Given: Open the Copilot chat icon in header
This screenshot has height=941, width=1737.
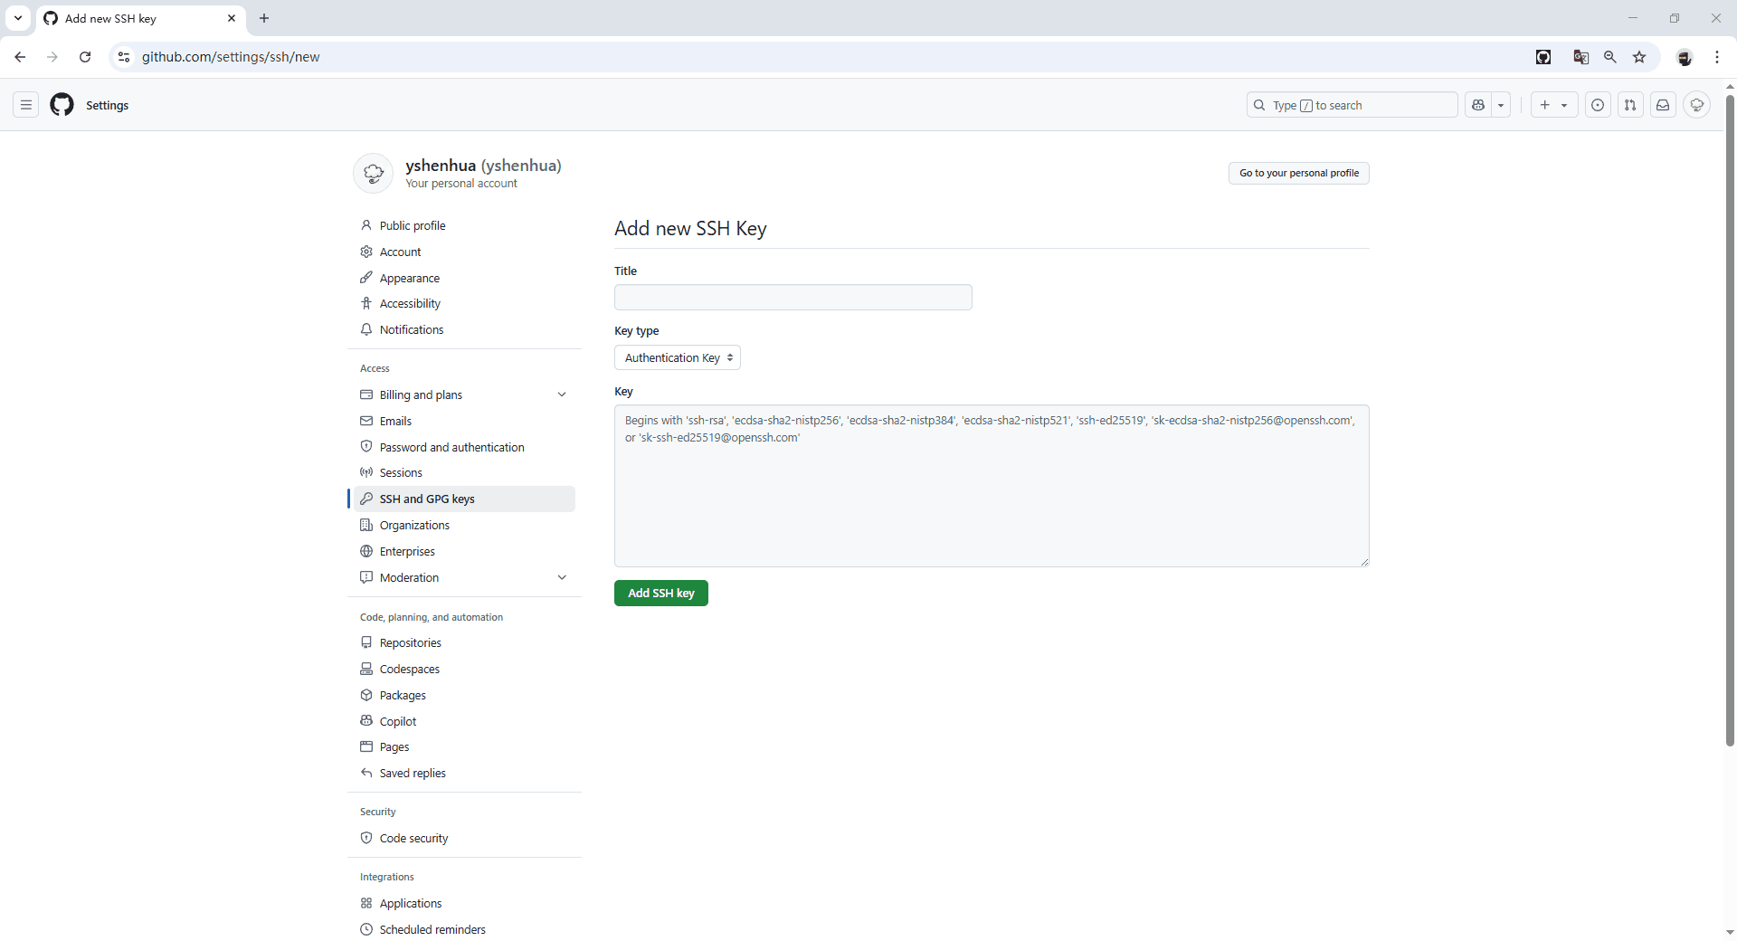Looking at the screenshot, I should coord(1478,105).
